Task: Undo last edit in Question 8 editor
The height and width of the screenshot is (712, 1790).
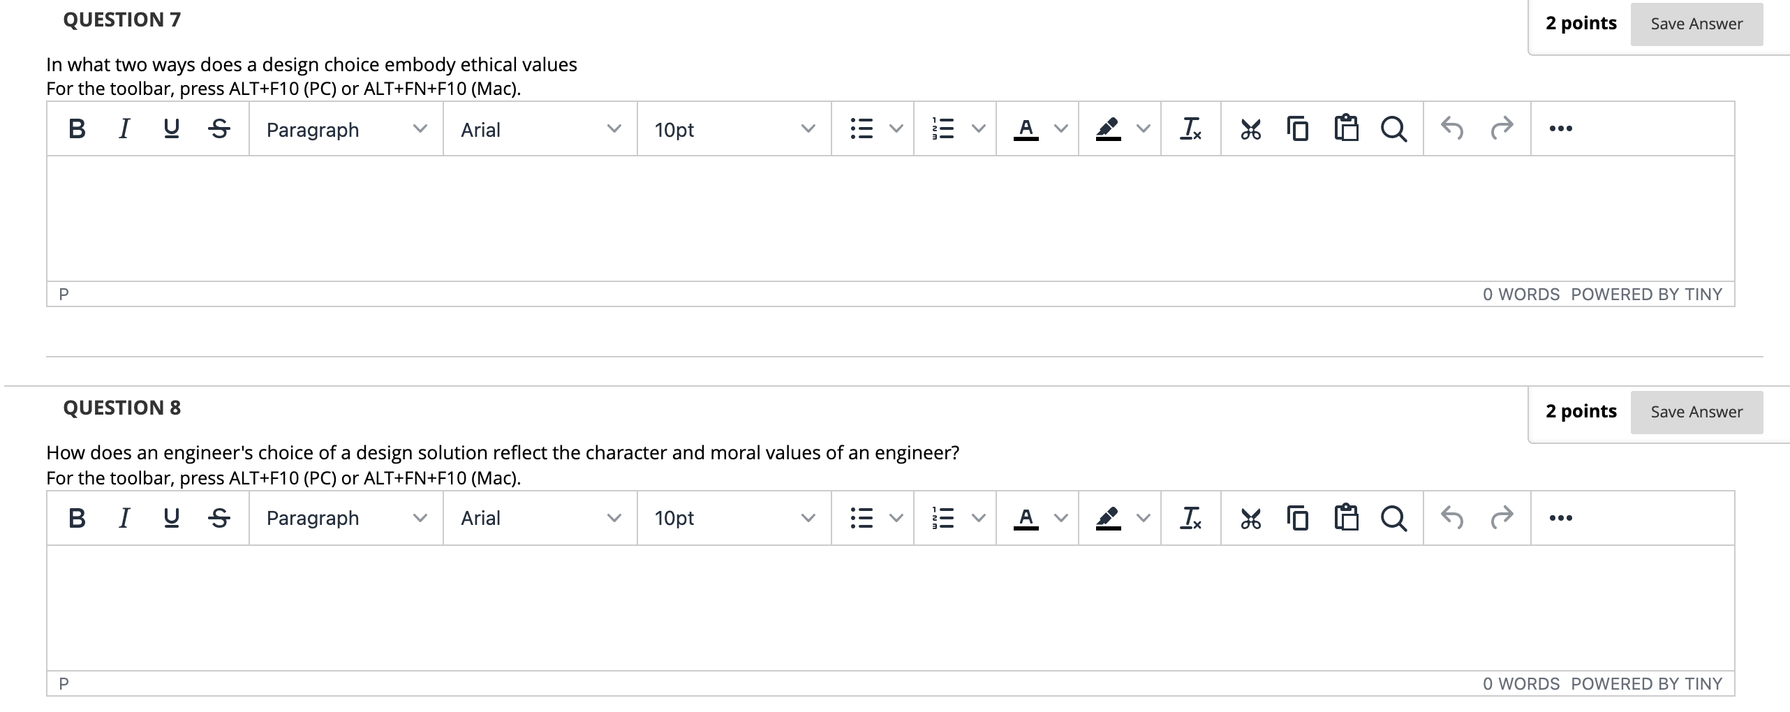Action: tap(1452, 518)
